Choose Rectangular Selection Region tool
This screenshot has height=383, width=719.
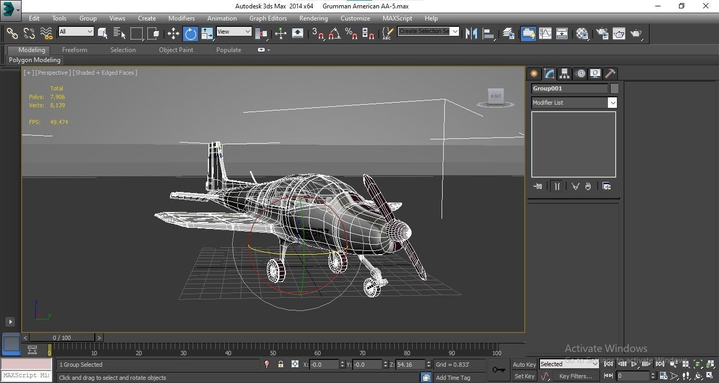(x=137, y=34)
